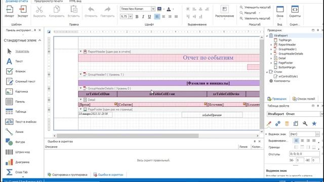Expand the ReportHeader node in explorer

tap(271, 44)
